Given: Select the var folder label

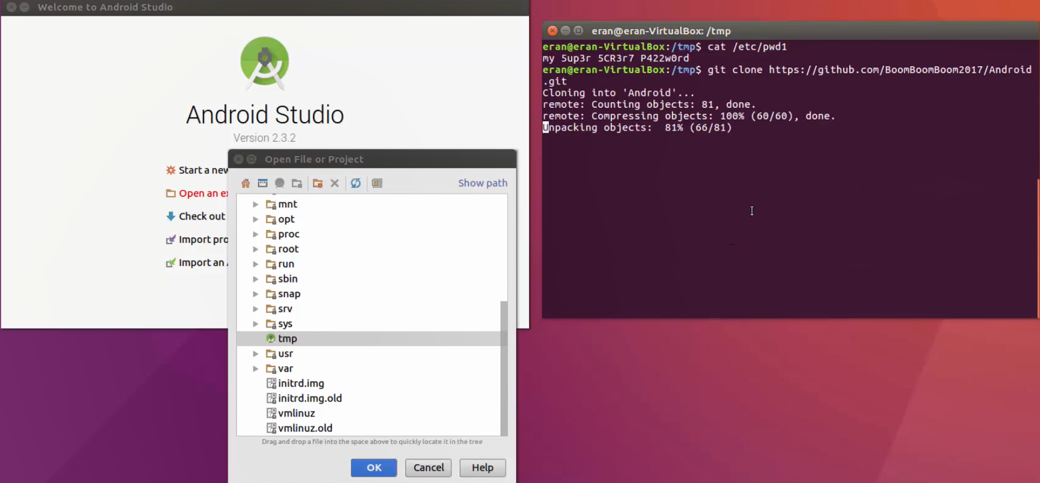Looking at the screenshot, I should tap(286, 368).
